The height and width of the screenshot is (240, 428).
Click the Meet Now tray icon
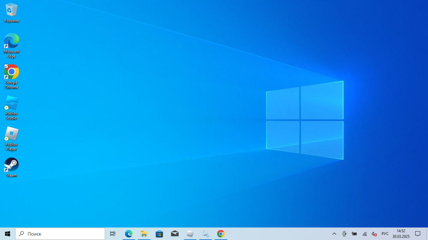coord(344,234)
